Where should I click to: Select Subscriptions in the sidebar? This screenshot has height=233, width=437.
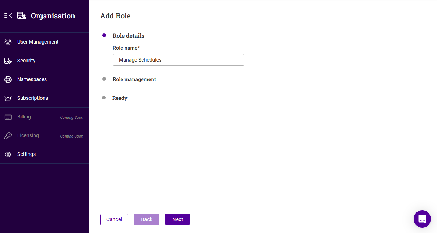(x=44, y=98)
